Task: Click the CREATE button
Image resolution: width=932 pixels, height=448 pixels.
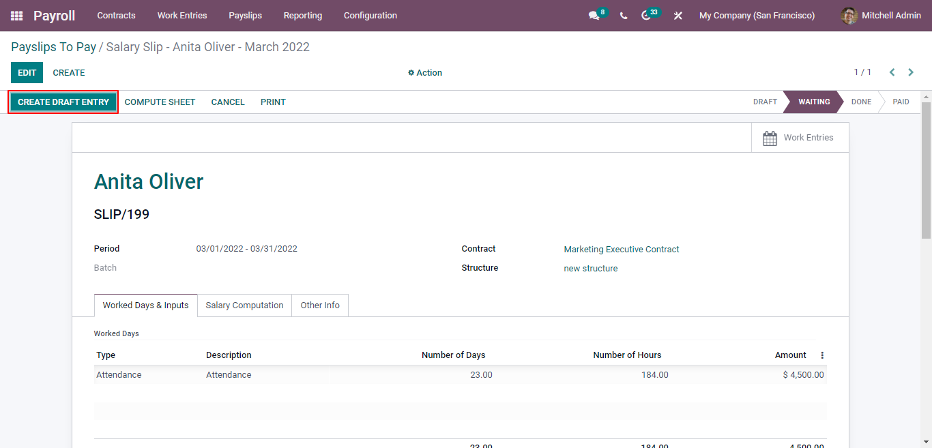Action: [69, 73]
